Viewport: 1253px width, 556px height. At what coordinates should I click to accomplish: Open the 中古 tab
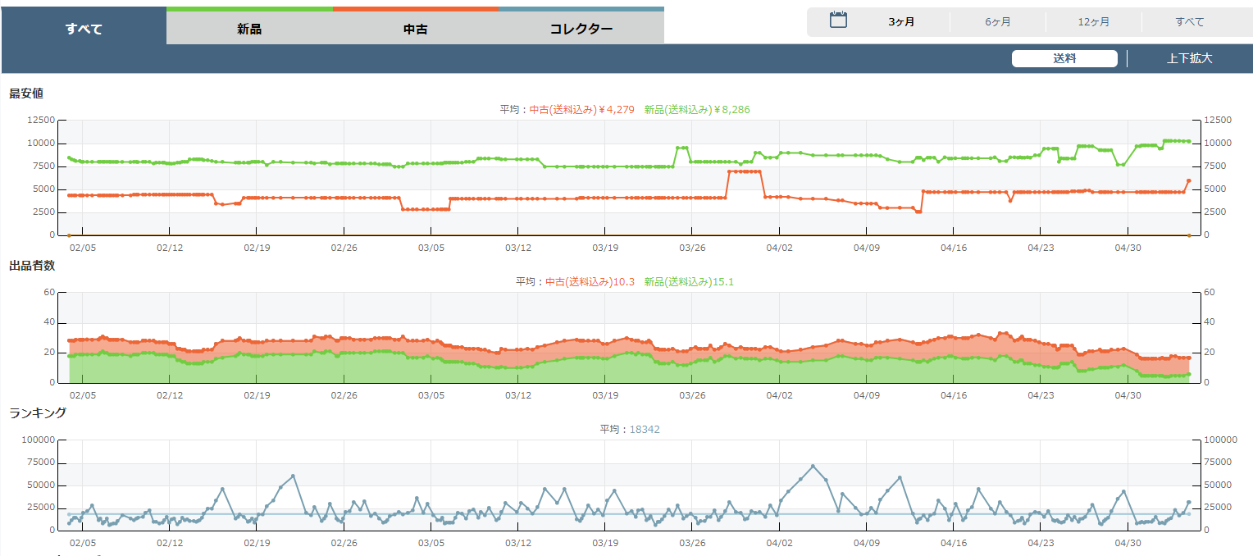(x=416, y=29)
